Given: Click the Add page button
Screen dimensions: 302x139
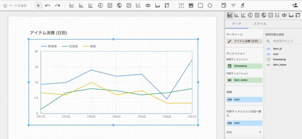Looking at the screenshot, I should tap(15, 6).
